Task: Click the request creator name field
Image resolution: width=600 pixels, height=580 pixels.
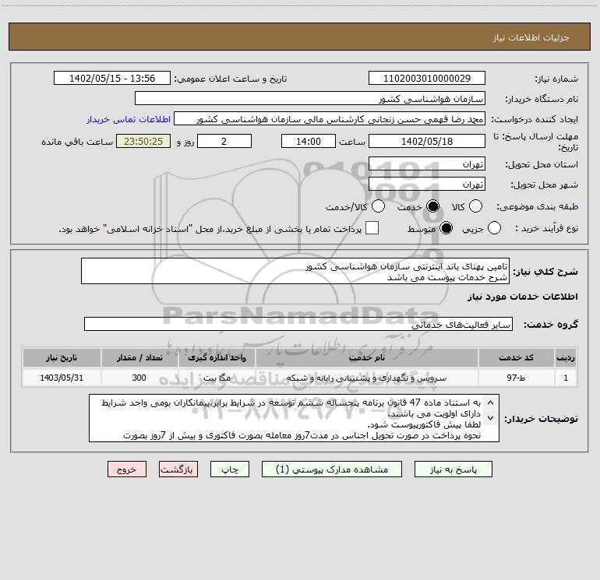Action: tap(330, 118)
